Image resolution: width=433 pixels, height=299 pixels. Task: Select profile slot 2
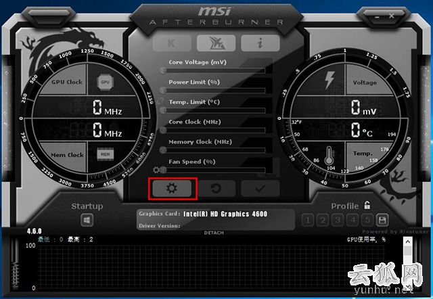pyautogui.click(x=323, y=220)
